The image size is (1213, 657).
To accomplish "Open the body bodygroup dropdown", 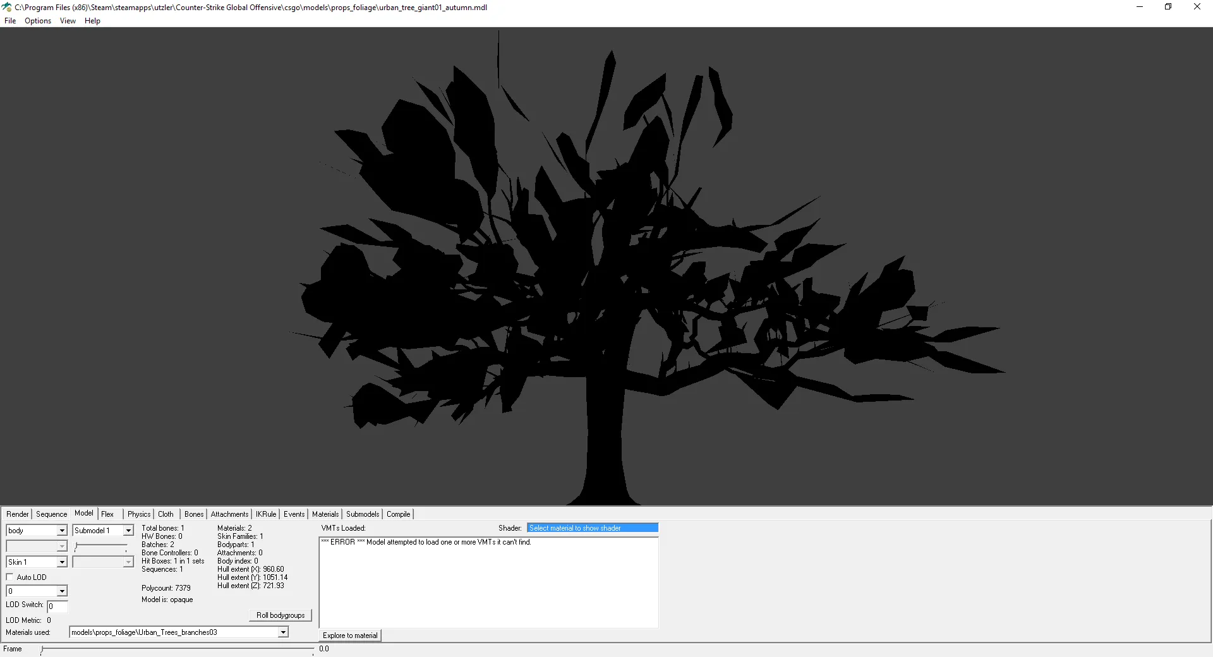I will (x=37, y=531).
